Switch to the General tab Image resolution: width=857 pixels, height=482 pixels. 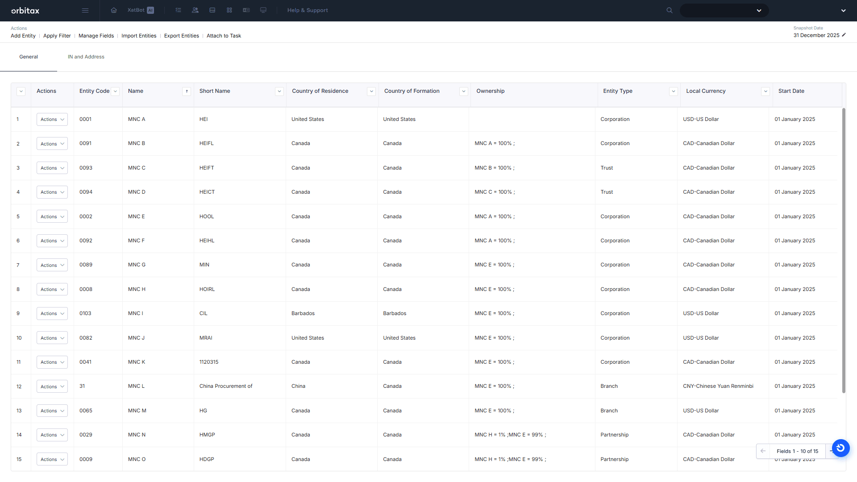pyautogui.click(x=29, y=57)
